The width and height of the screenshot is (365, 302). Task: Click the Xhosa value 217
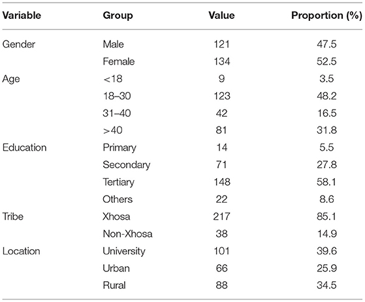click(221, 217)
